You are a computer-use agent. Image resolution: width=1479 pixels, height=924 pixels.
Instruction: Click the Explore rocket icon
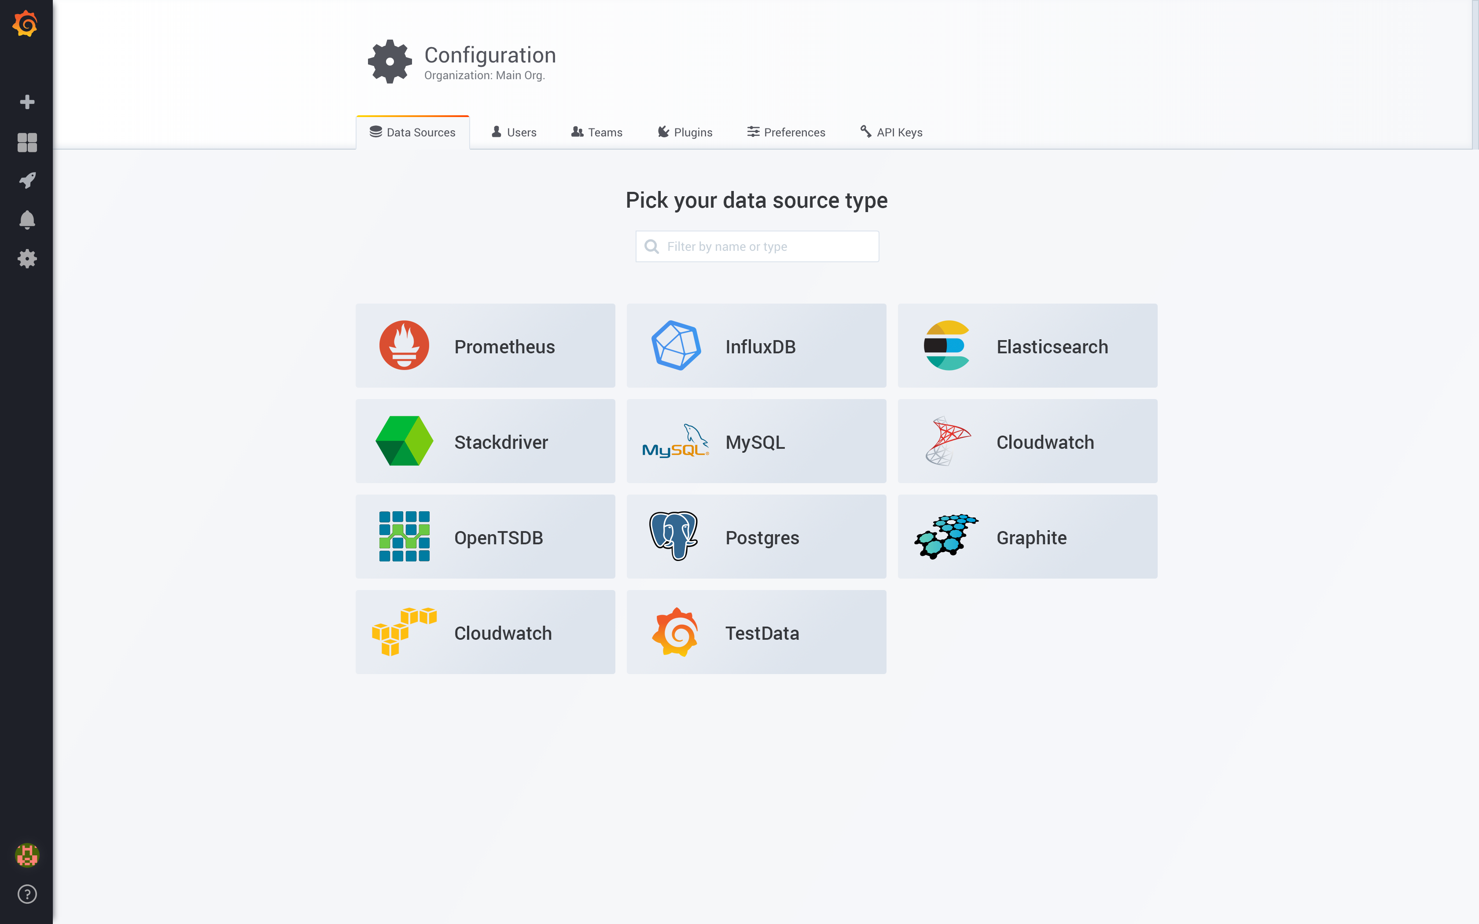(27, 180)
